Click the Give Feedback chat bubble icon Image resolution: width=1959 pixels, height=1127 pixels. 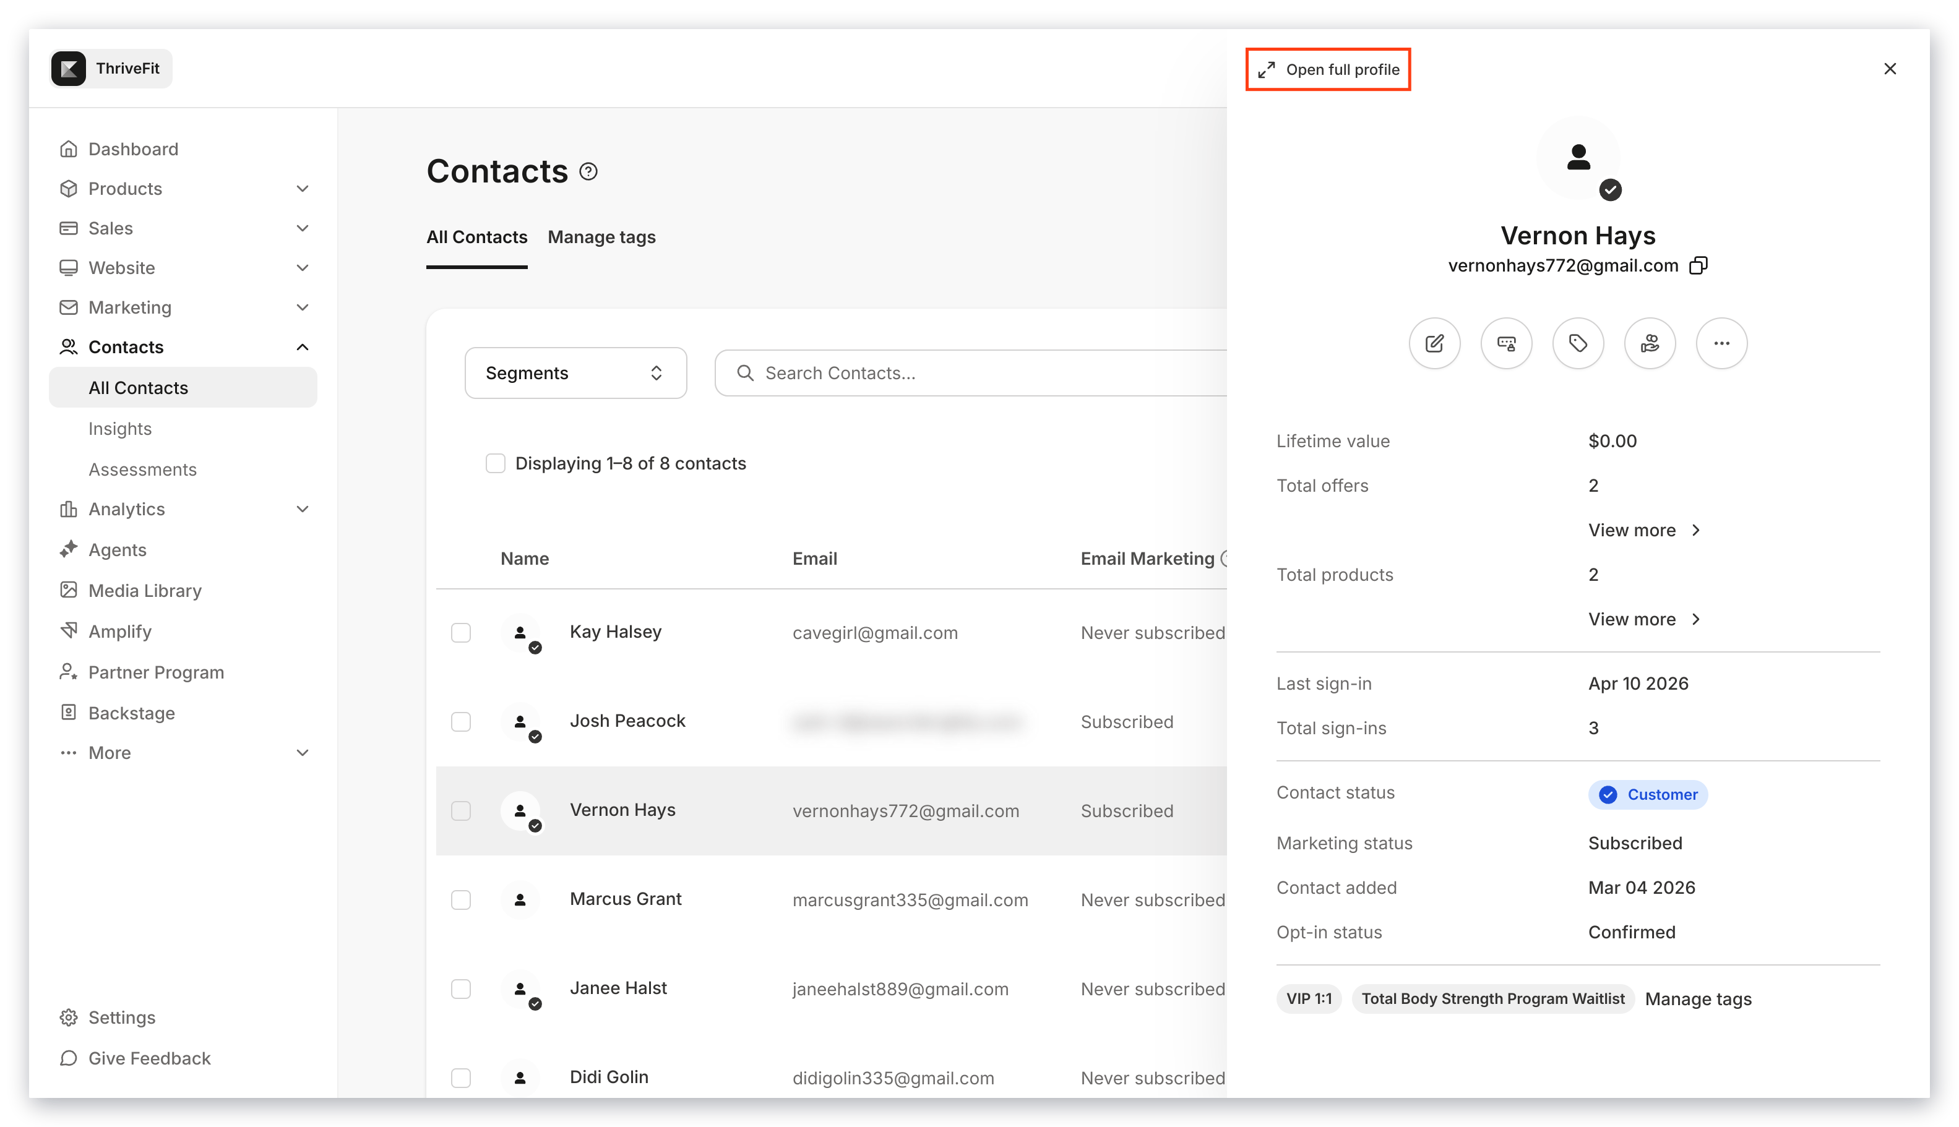(x=68, y=1059)
